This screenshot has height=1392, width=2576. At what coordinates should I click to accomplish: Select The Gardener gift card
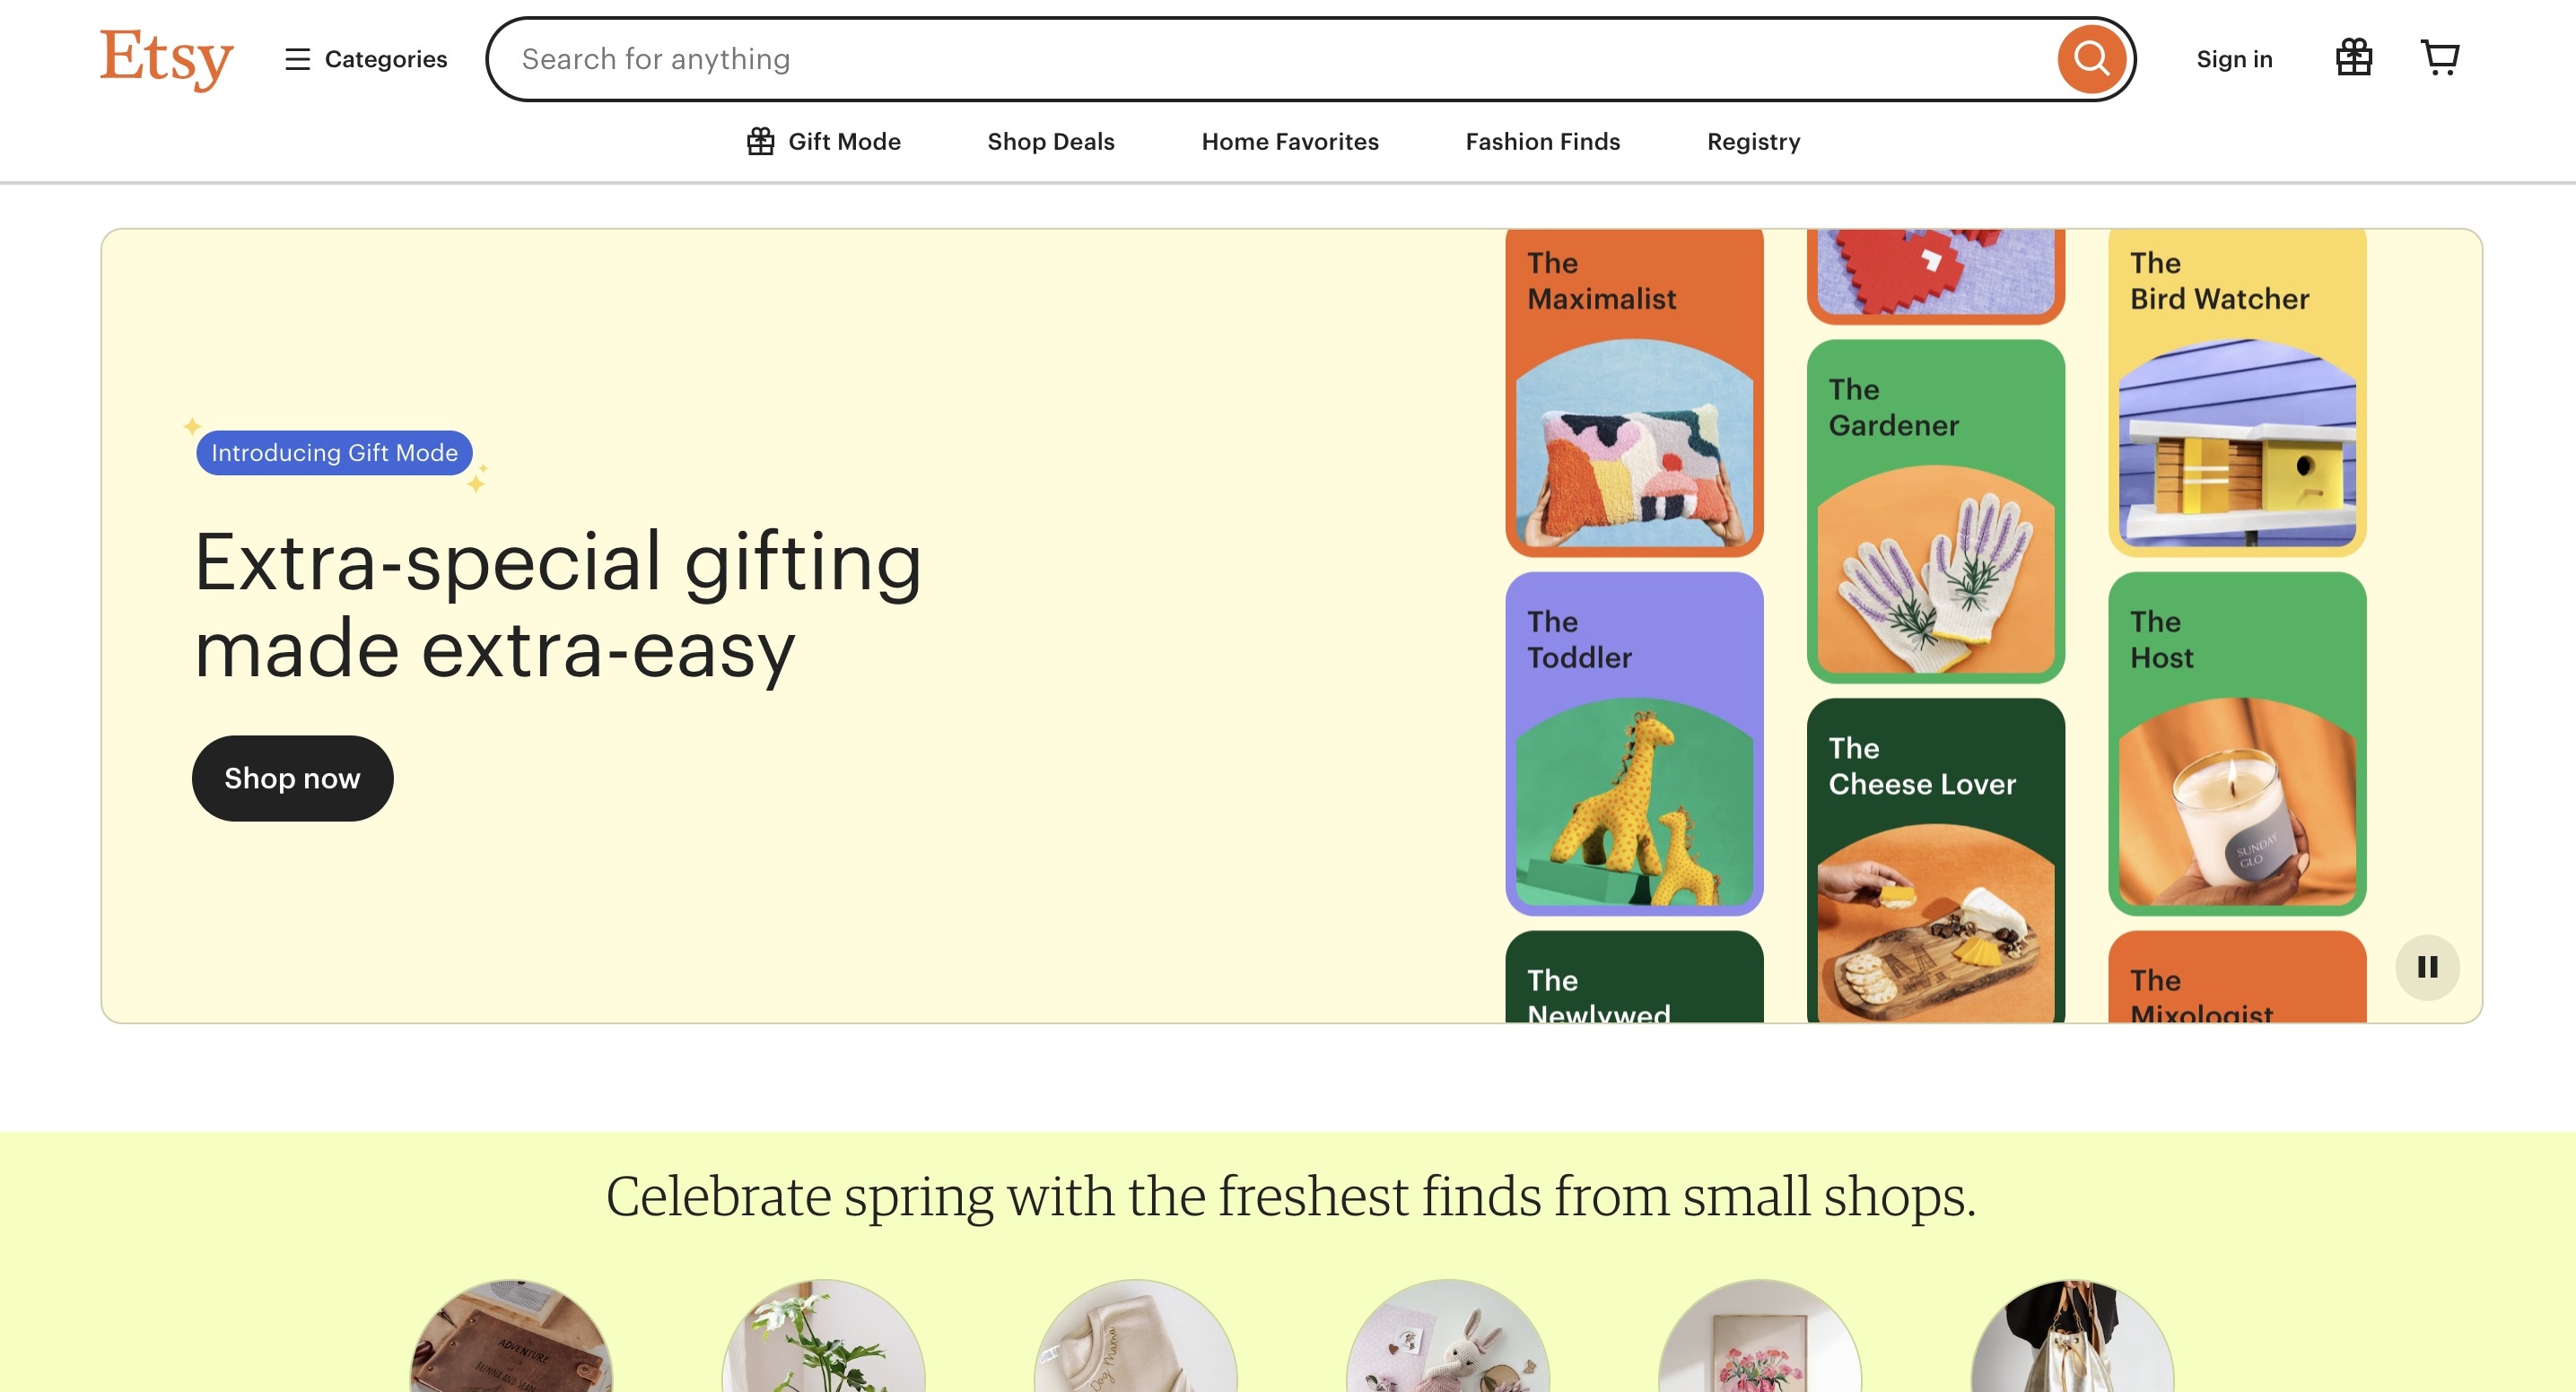point(1935,510)
